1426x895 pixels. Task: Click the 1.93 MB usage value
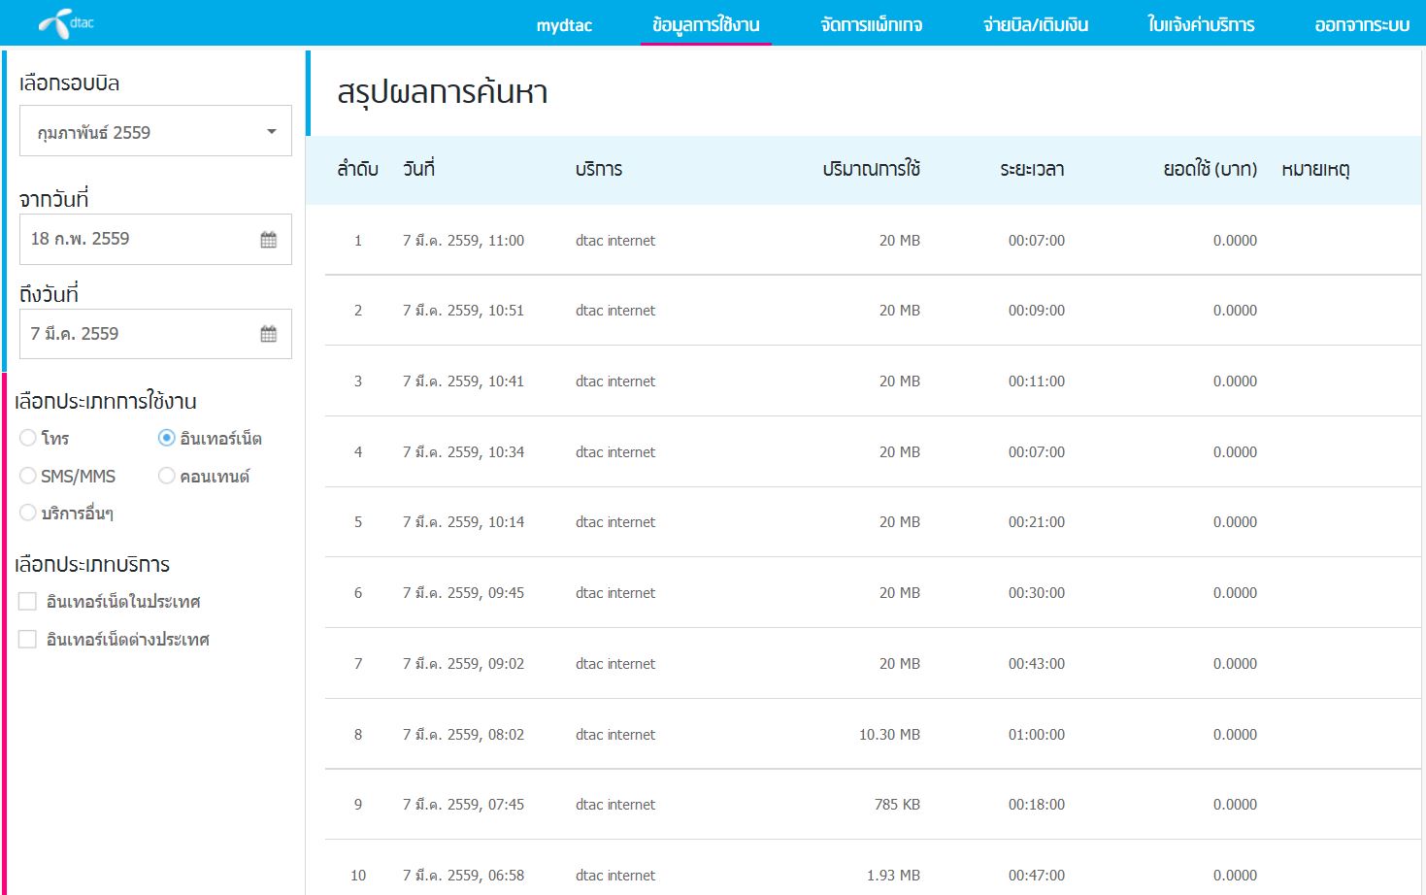point(893,876)
